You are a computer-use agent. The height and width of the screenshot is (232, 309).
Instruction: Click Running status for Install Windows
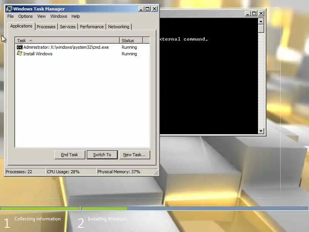coord(129,54)
